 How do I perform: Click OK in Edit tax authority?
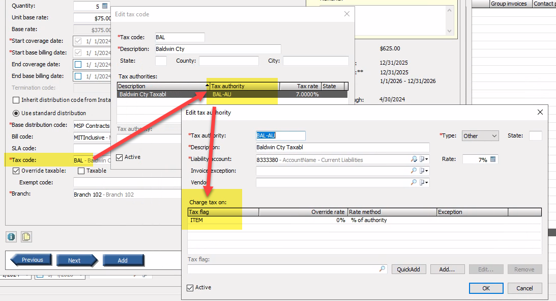486,288
